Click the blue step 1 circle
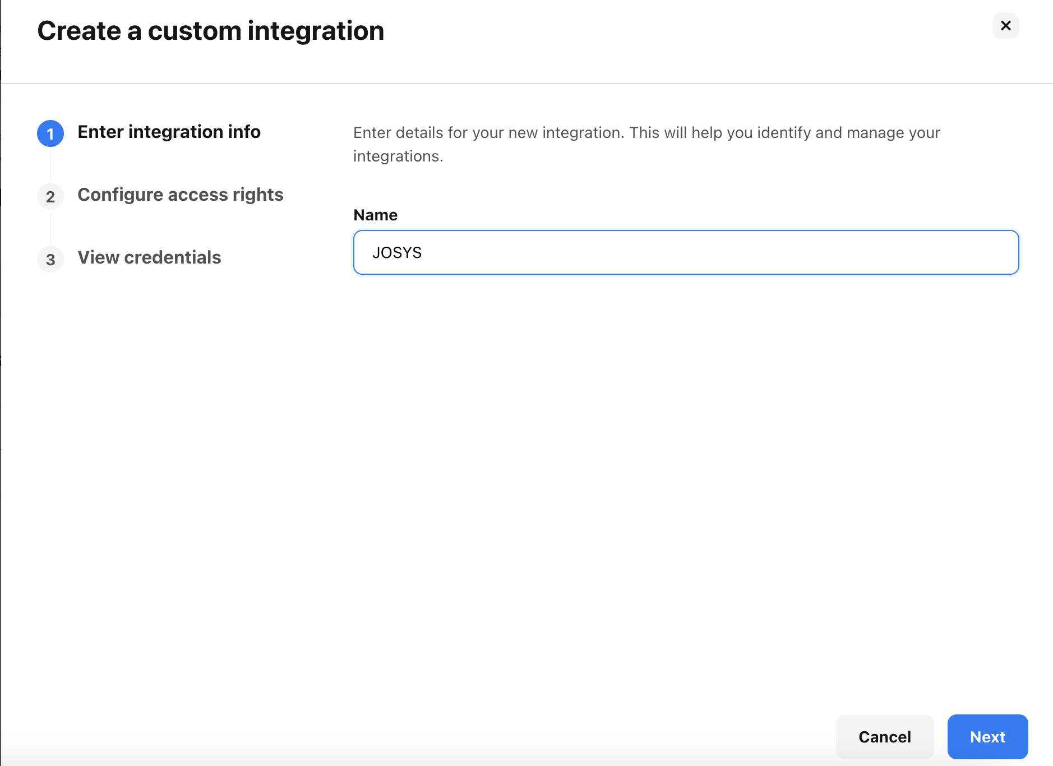 point(50,133)
